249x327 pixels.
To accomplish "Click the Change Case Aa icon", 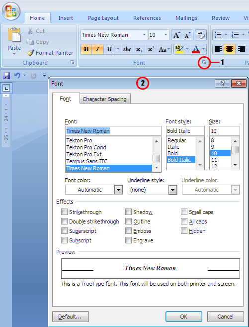I will pyautogui.click(x=164, y=49).
